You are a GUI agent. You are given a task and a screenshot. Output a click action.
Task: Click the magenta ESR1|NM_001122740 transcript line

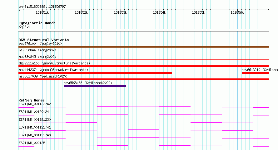coord(144,138)
